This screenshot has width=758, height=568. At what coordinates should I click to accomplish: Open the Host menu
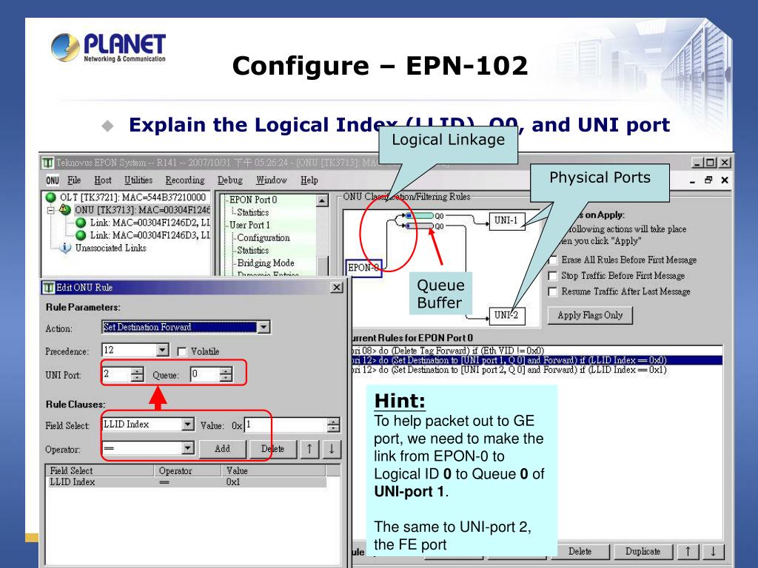click(102, 180)
